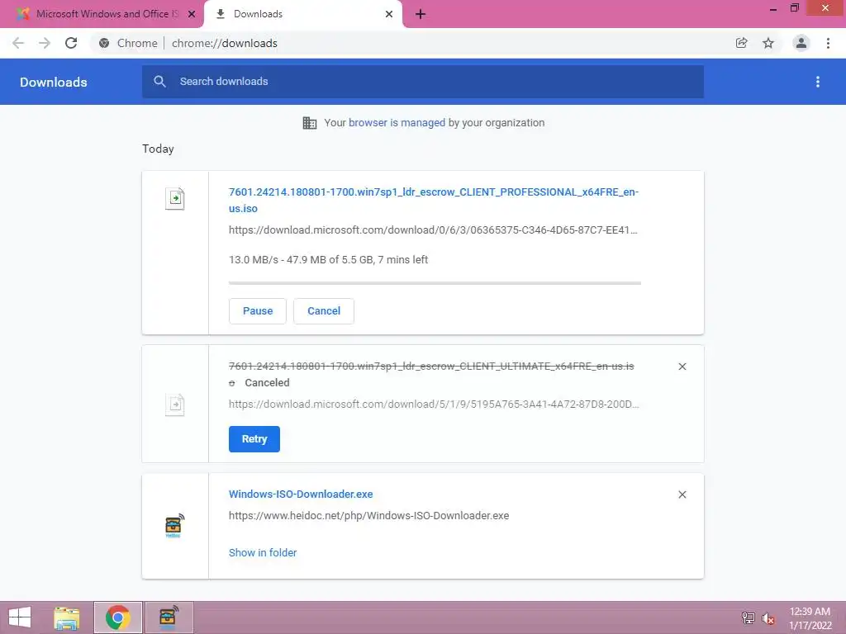Click the muted volume tray icon
The image size is (846, 634).
pos(768,618)
